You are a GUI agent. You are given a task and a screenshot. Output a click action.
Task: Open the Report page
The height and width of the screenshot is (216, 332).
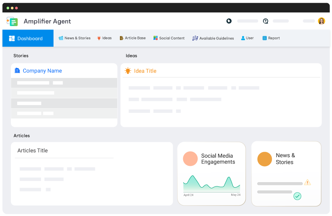[271, 38]
